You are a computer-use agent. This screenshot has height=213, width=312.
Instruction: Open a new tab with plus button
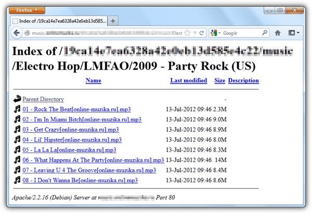113,21
